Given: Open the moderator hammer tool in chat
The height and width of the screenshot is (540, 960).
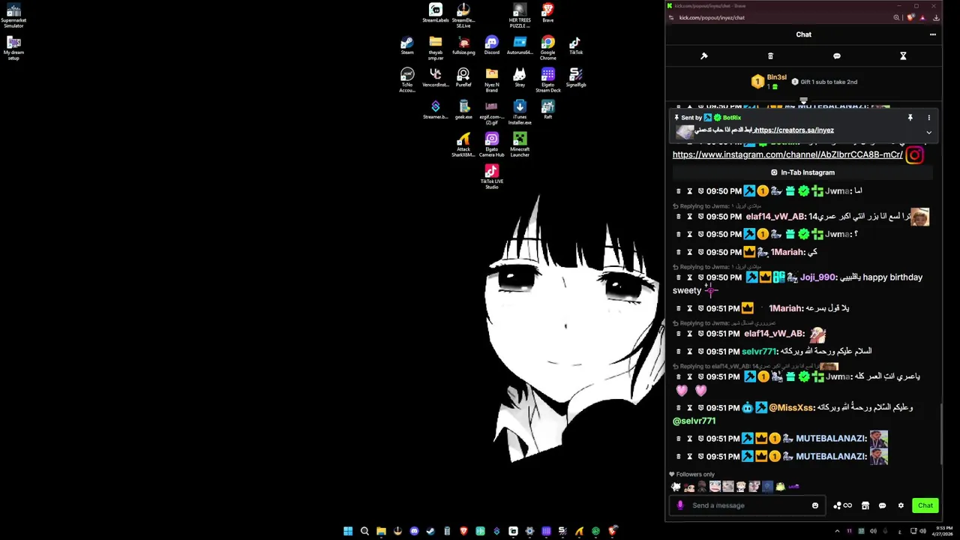Looking at the screenshot, I should [703, 56].
